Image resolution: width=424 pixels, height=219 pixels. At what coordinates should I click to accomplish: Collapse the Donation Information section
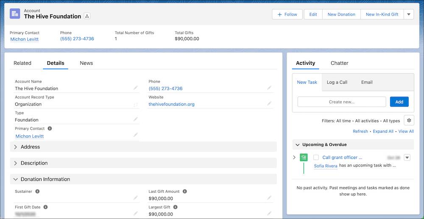[x=143, y=179]
